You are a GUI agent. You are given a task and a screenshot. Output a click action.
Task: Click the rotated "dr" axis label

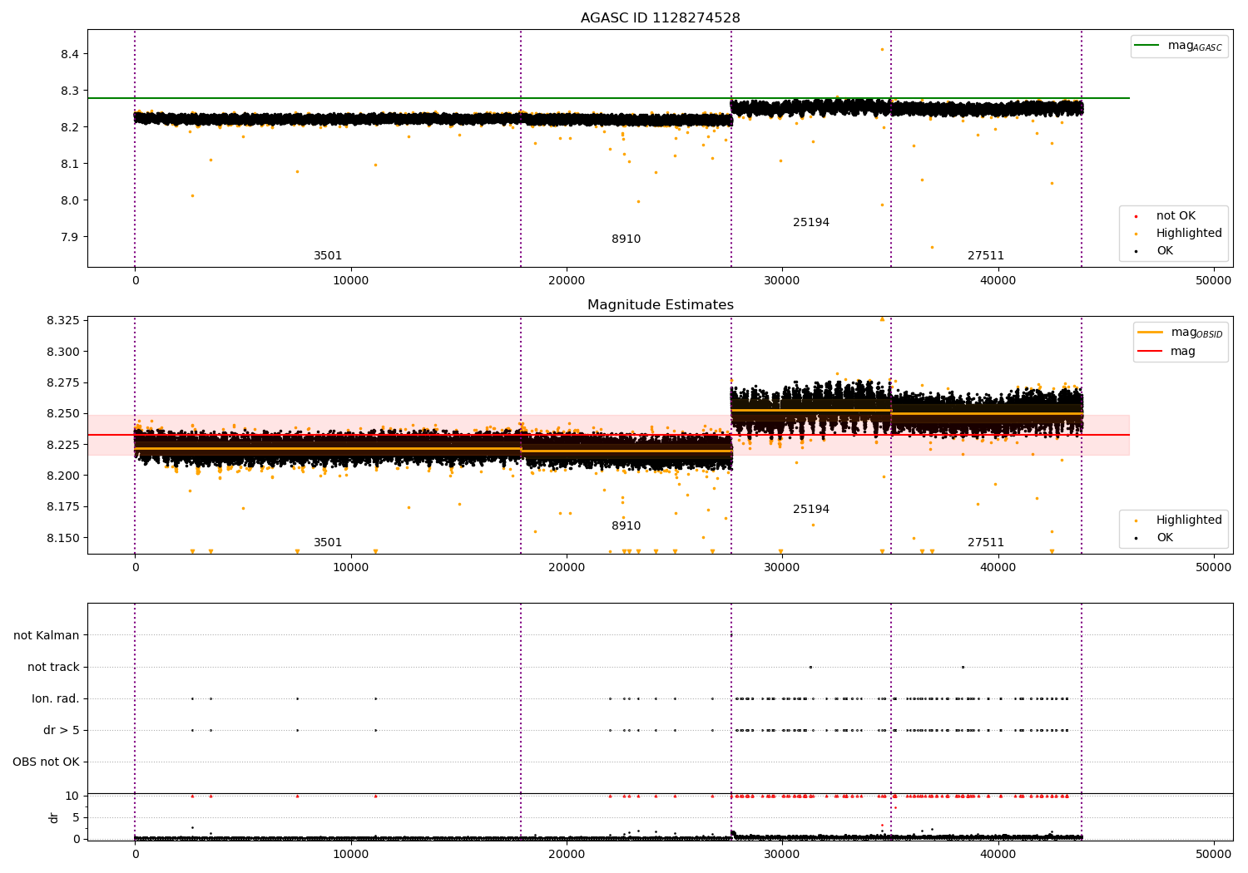(x=54, y=817)
